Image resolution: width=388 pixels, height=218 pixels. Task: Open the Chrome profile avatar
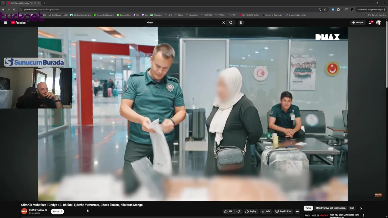[352, 9]
